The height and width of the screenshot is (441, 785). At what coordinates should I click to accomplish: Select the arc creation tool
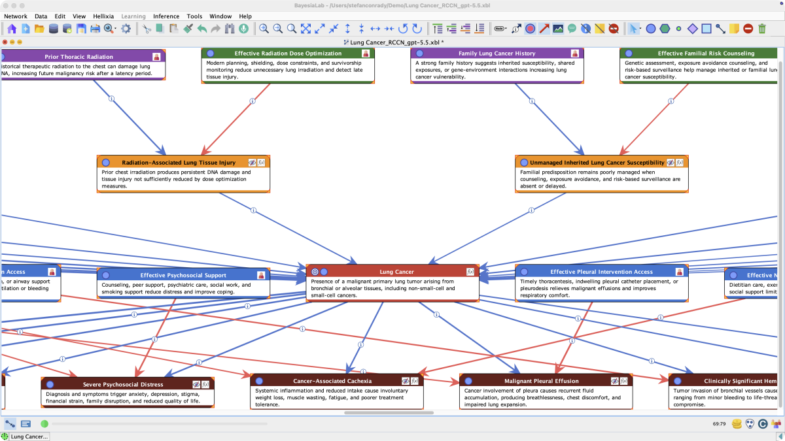(720, 29)
